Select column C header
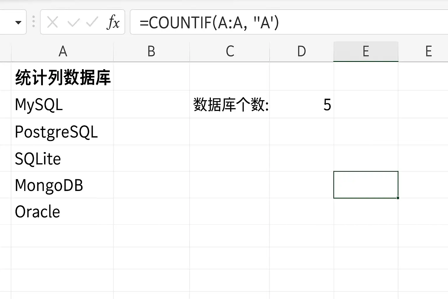Image resolution: width=448 pixels, height=299 pixels. (230, 51)
